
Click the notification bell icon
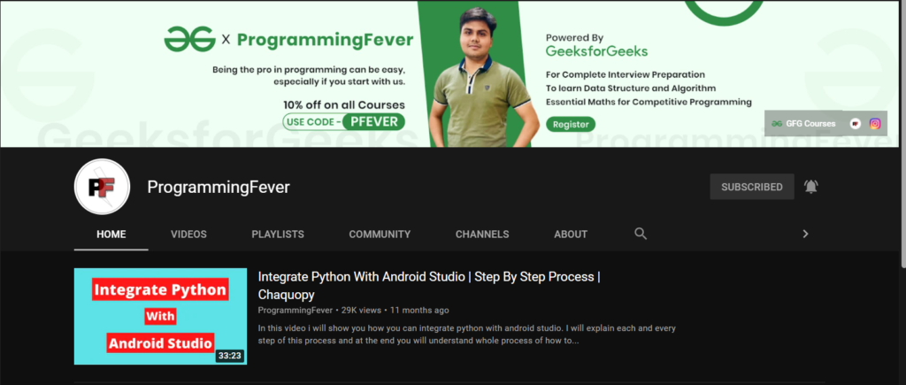click(x=811, y=187)
